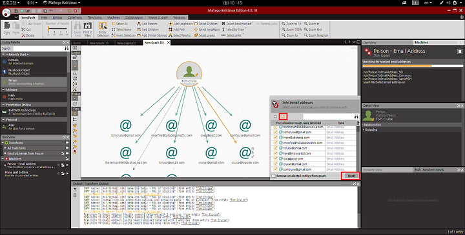Open the View ribbon tab
465x235 pixels.
coord(44,17)
